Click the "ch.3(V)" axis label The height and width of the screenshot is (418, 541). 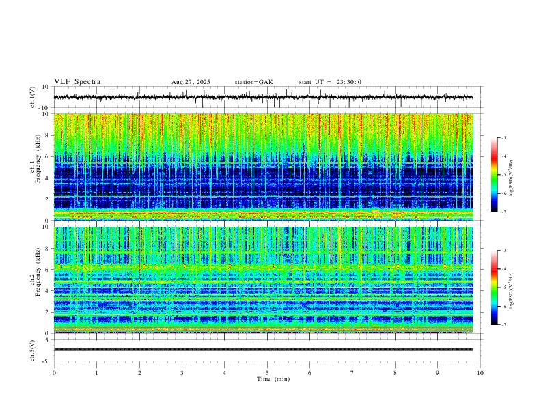pos(33,351)
